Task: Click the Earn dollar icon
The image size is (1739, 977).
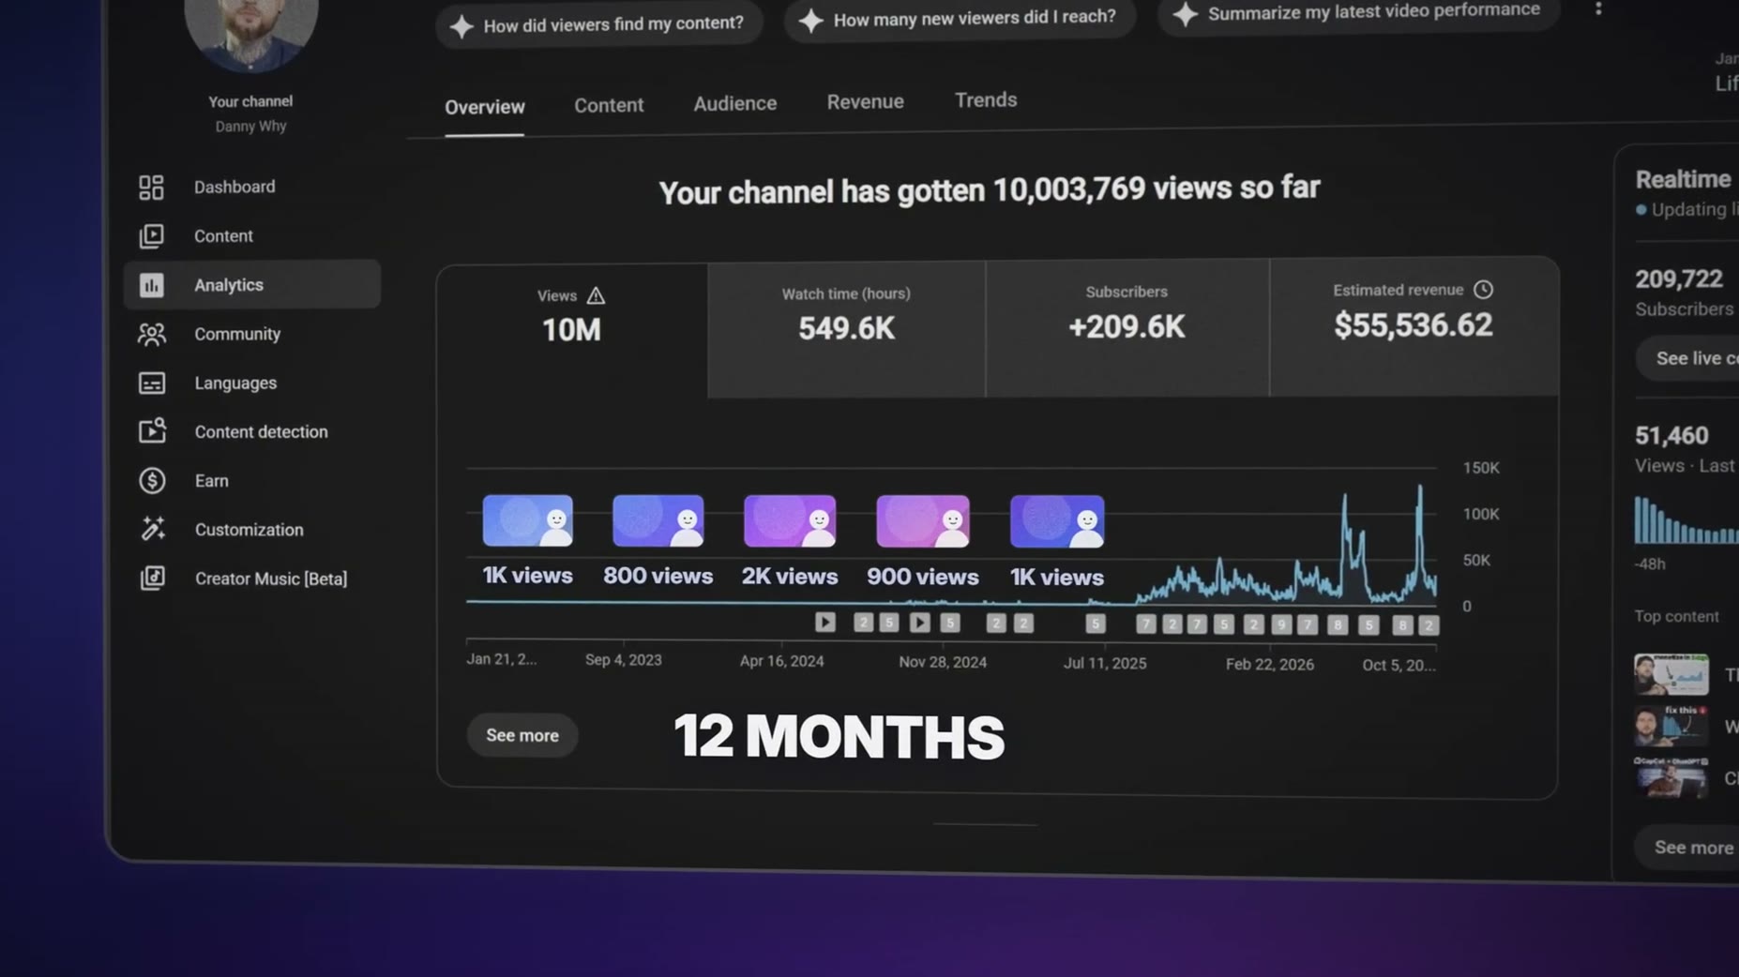Action: tap(152, 480)
